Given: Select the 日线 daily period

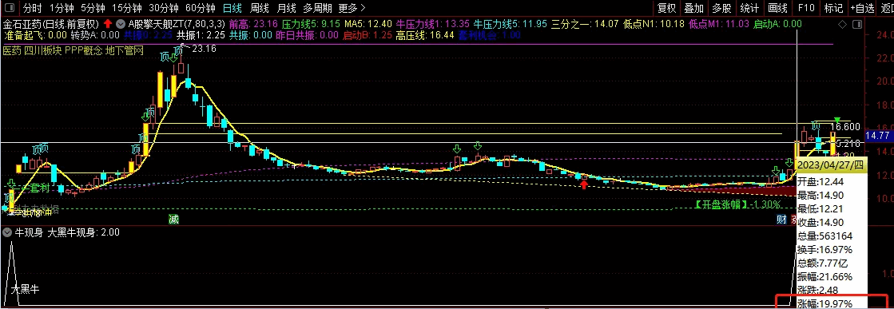Looking at the screenshot, I should tap(232, 8).
